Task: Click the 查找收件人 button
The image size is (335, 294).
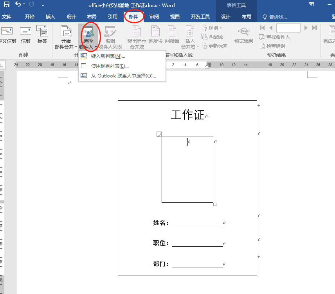Action: pos(275,37)
